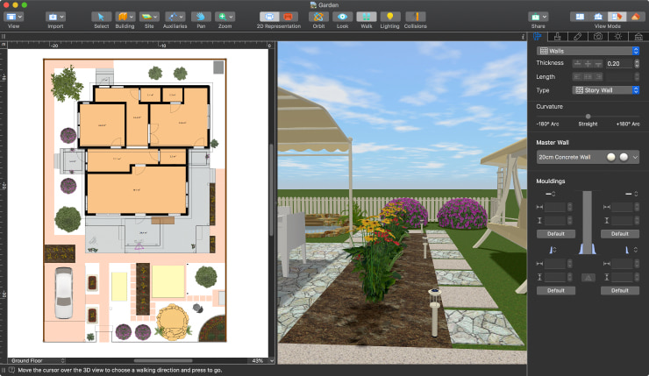Toggle Walk mode on the toolbar

click(x=367, y=17)
